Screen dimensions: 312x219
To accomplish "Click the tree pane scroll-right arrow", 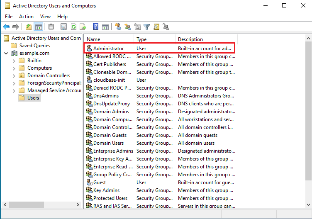I will (x=78, y=204).
